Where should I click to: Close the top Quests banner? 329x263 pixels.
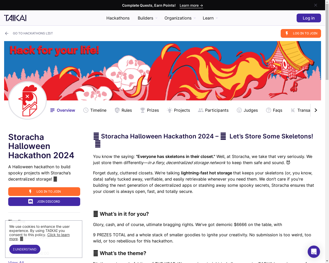click(x=316, y=5)
